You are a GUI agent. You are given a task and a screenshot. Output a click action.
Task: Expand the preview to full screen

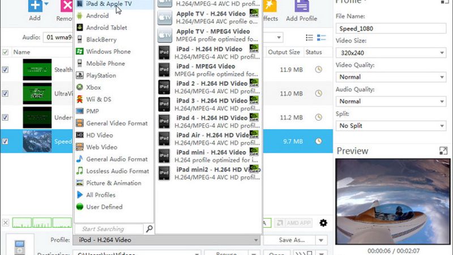click(443, 151)
